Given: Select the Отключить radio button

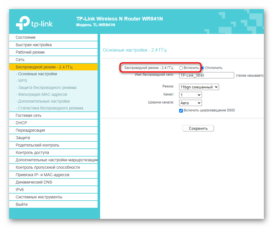Looking at the screenshot, I should [203, 68].
